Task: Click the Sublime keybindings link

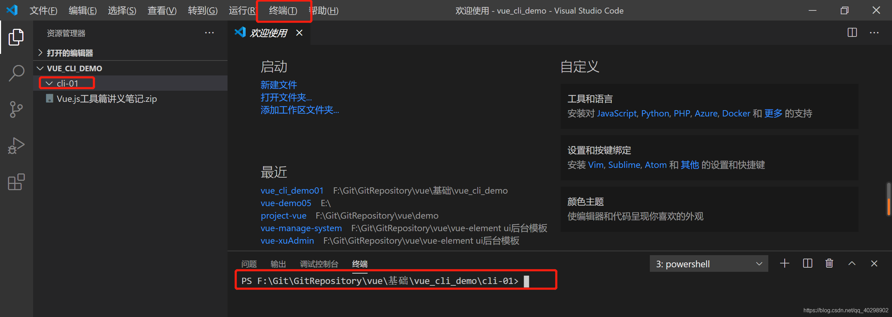Action: point(624,165)
